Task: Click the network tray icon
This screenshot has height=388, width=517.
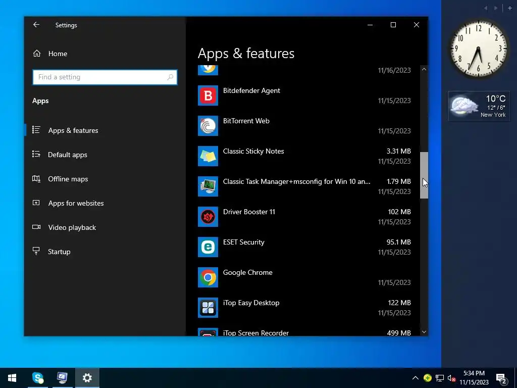Action: 440,378
